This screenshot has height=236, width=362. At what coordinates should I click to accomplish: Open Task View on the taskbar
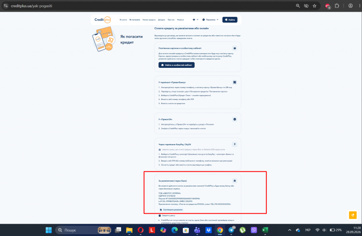pos(118,230)
